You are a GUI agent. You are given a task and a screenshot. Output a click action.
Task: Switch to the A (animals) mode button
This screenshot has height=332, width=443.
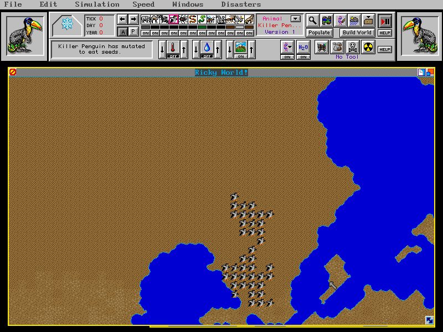[x=122, y=32]
